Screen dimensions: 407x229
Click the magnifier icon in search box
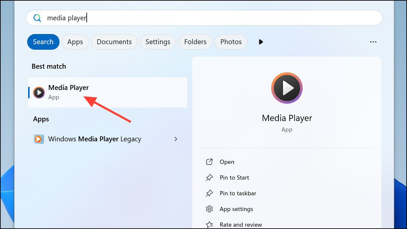coord(37,18)
